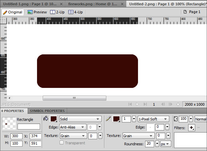Click the W width field
Viewport: 207px width, 151px height.
pyautogui.click(x=16, y=136)
